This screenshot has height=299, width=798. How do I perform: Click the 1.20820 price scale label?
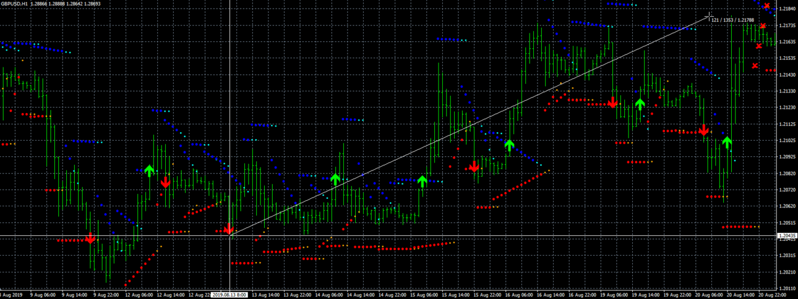coord(787,174)
